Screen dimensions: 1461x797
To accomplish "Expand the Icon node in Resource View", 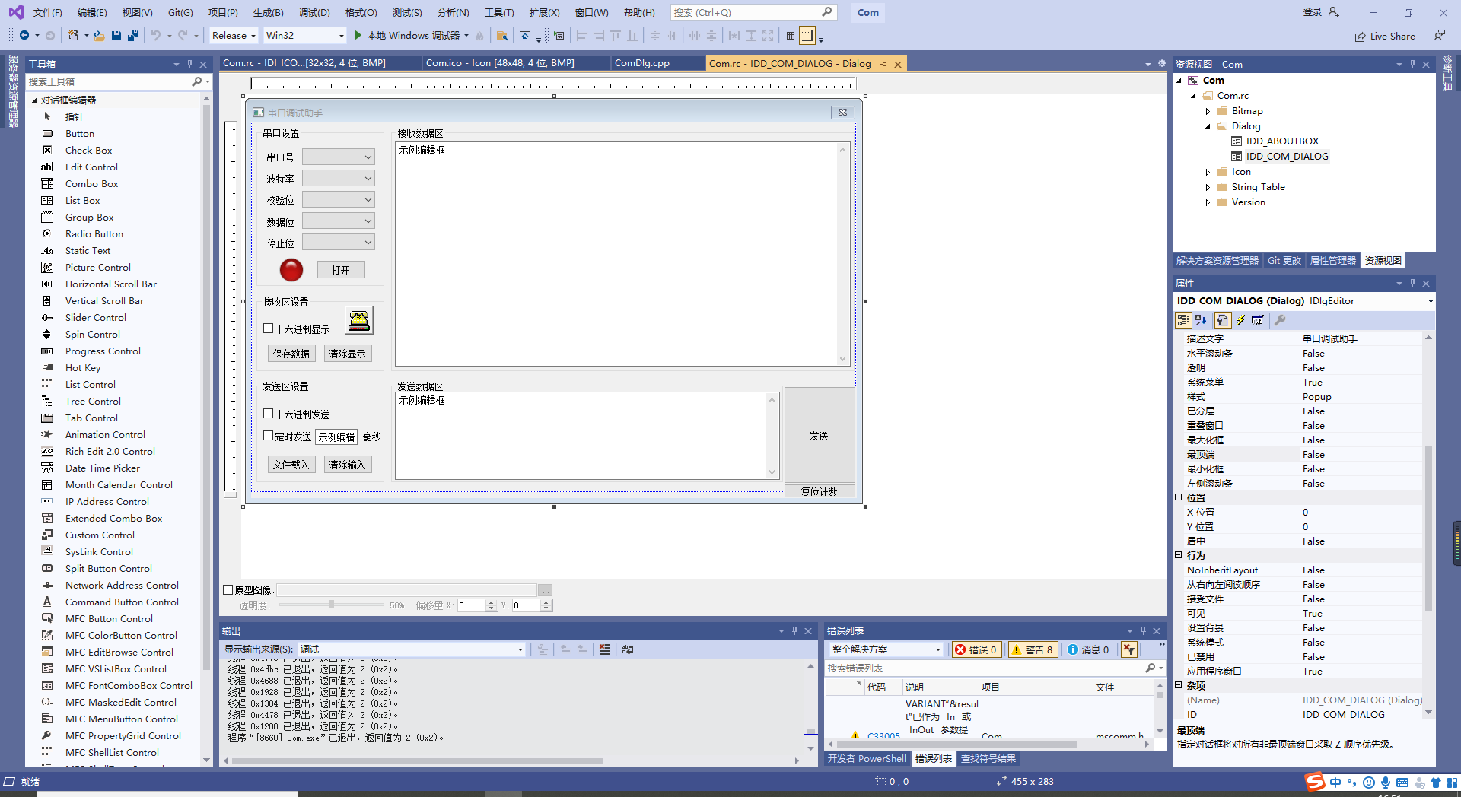I will coord(1208,171).
